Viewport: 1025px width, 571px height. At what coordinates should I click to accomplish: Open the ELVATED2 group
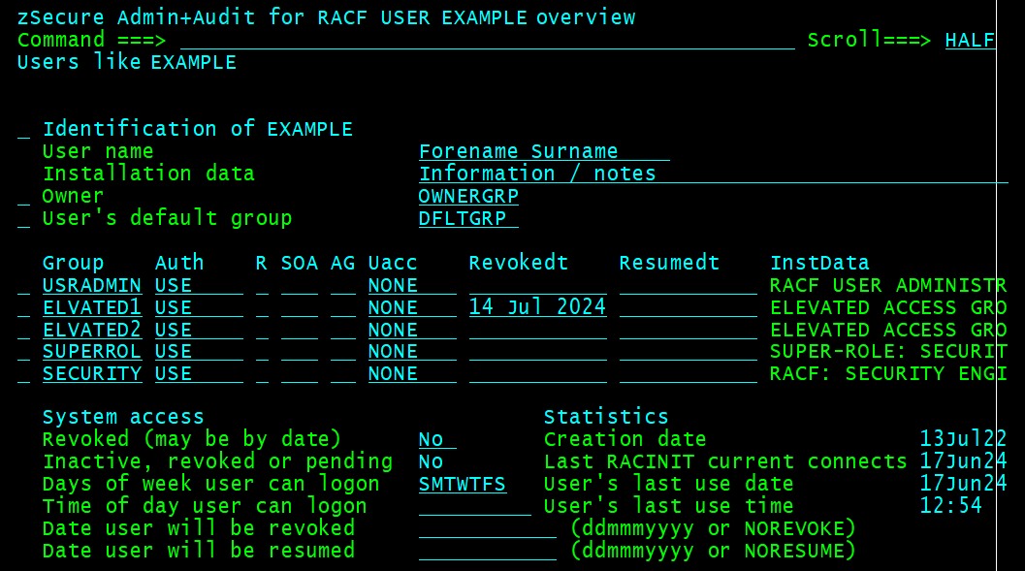pos(92,330)
